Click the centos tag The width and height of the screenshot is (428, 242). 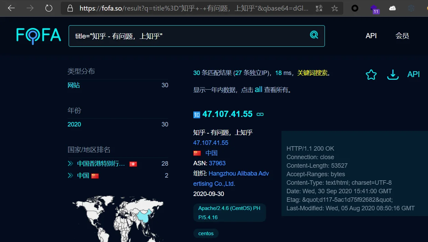206,233
